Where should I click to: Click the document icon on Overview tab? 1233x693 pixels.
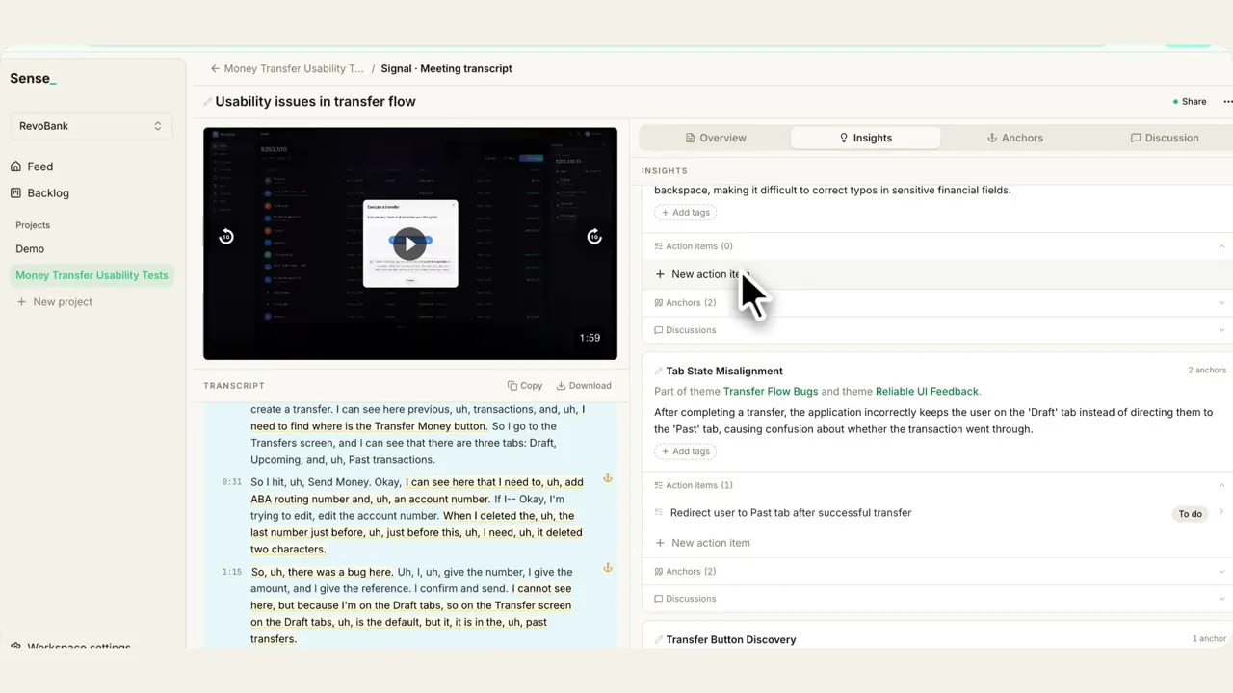point(691,139)
